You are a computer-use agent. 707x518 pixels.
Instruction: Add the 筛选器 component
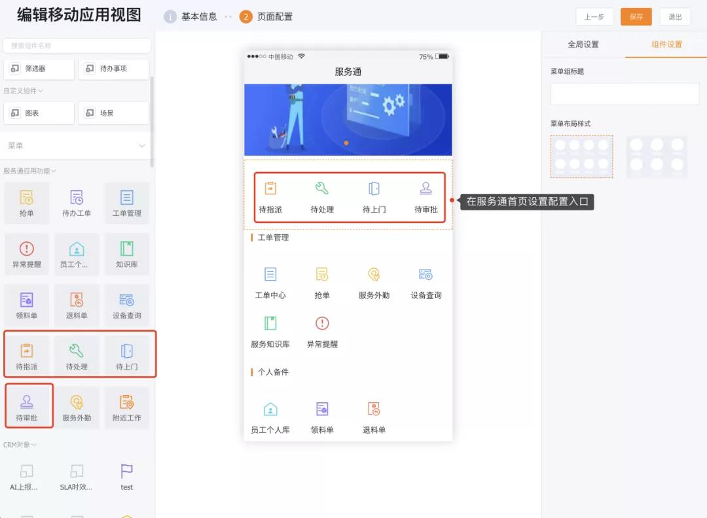point(39,69)
